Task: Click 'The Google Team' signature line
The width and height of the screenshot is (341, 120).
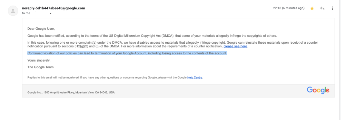Action: click(41, 67)
